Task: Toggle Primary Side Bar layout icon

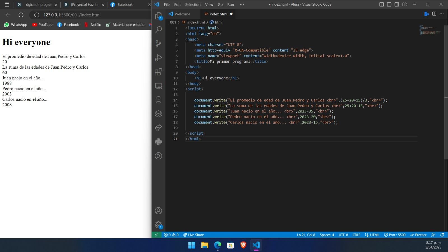Action: tap(381, 4)
